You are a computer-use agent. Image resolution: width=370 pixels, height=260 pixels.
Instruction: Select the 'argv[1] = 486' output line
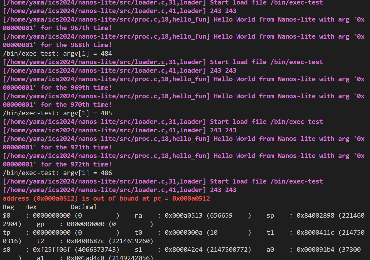point(57,173)
